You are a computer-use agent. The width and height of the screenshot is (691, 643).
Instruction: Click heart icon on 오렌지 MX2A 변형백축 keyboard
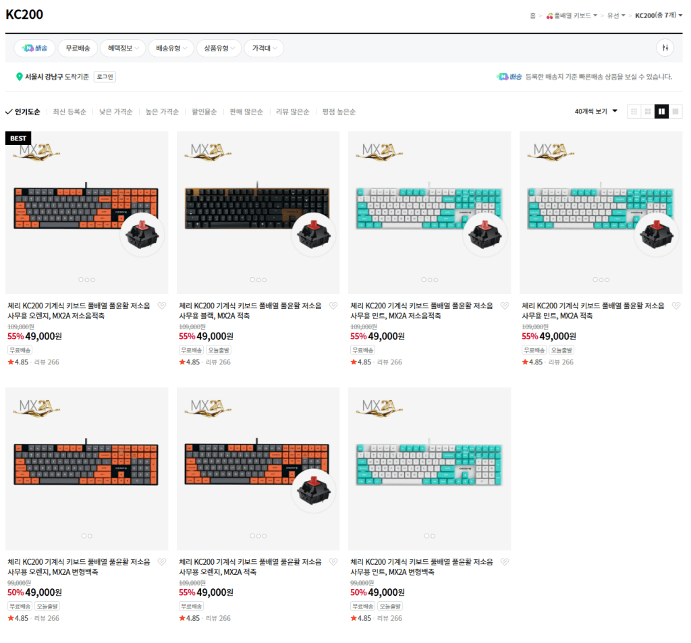tap(162, 561)
